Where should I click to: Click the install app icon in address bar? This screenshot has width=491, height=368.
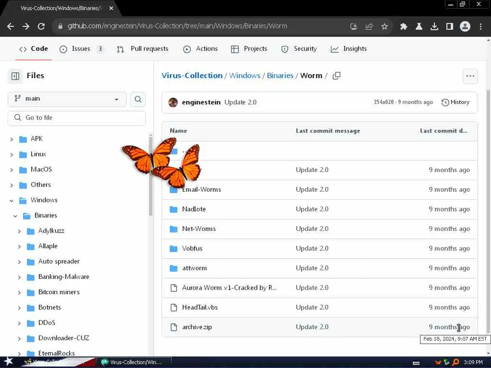353,27
